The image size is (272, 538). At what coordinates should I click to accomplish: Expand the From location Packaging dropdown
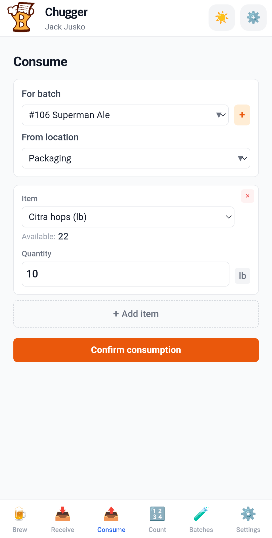tap(136, 158)
